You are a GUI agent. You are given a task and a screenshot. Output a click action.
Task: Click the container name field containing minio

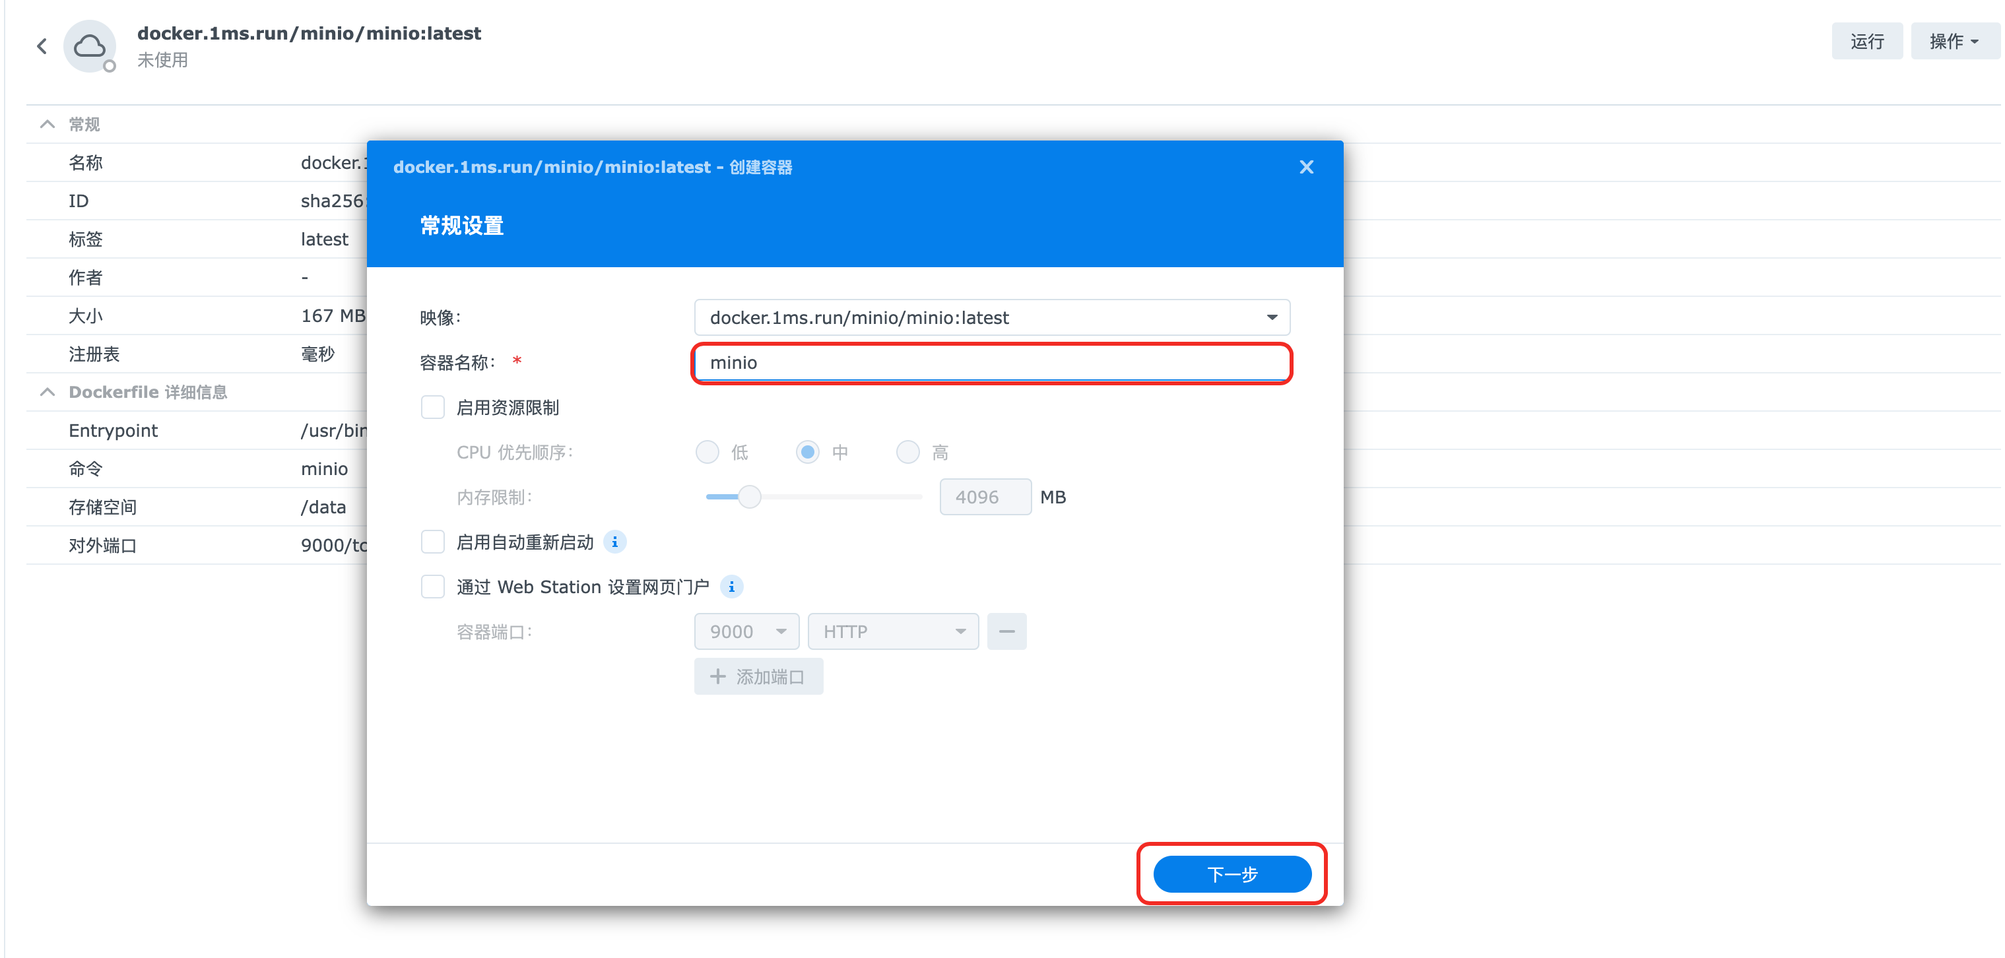pos(991,363)
